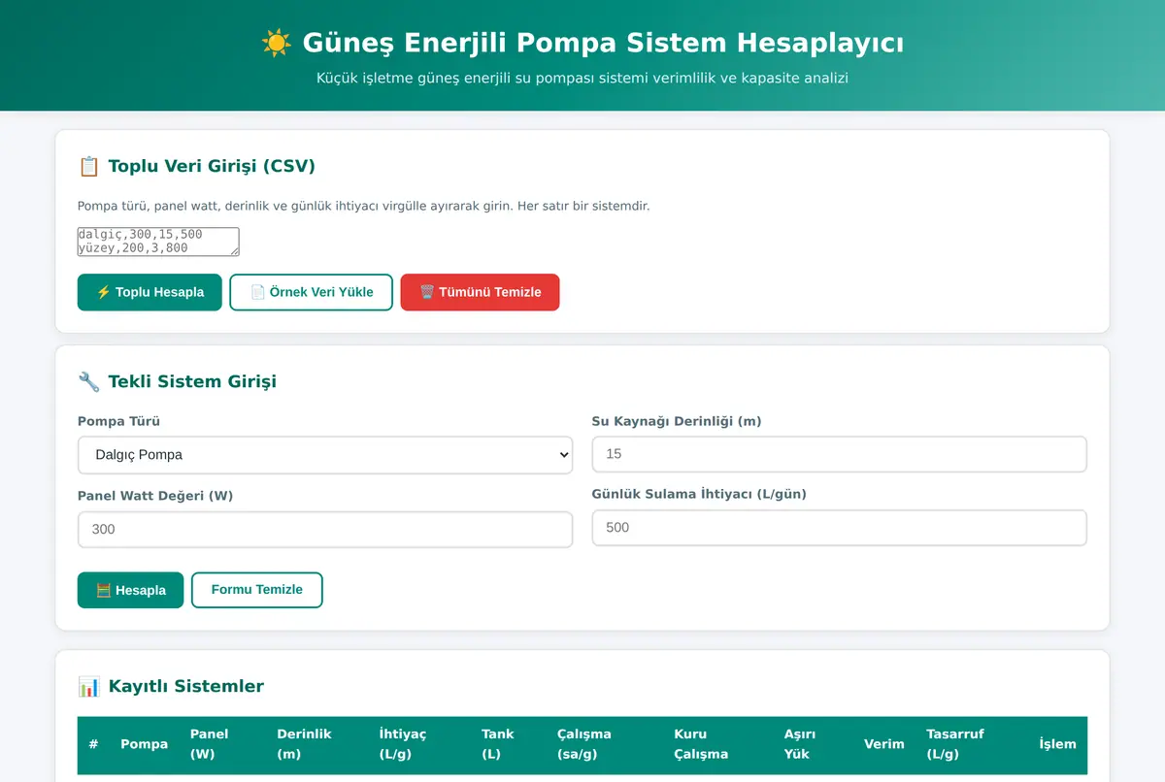Click the red Tümünü Temizle button
This screenshot has width=1165, height=782.
[x=480, y=292]
